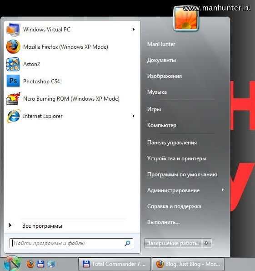Click the Windows Virtual PC icon

[x=13, y=30]
